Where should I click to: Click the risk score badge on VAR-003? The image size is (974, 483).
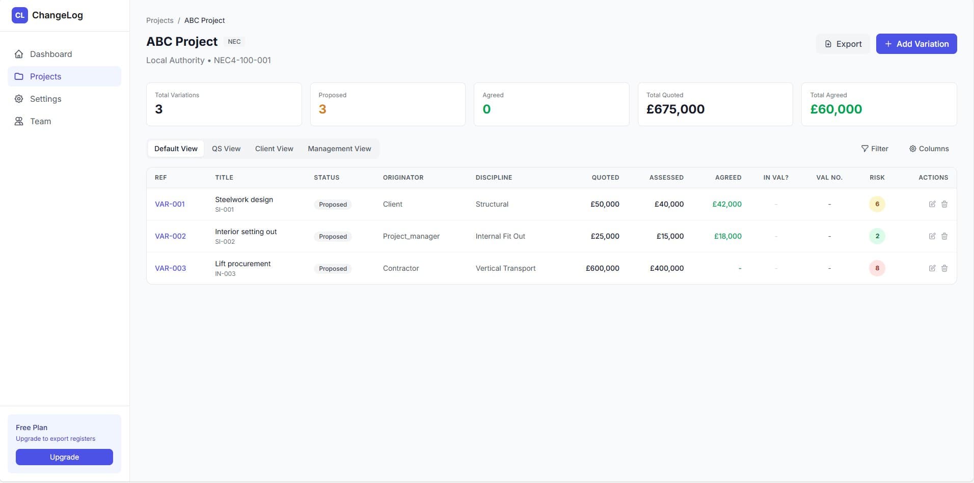[x=877, y=268]
